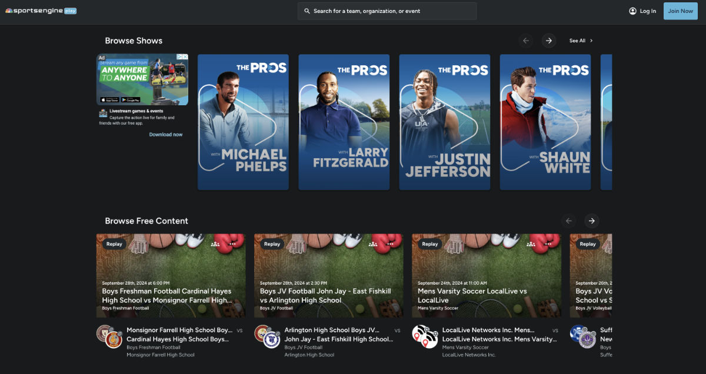The width and height of the screenshot is (706, 374).
Task: Click Replay badge on Boys JV Football card
Action: click(x=272, y=244)
